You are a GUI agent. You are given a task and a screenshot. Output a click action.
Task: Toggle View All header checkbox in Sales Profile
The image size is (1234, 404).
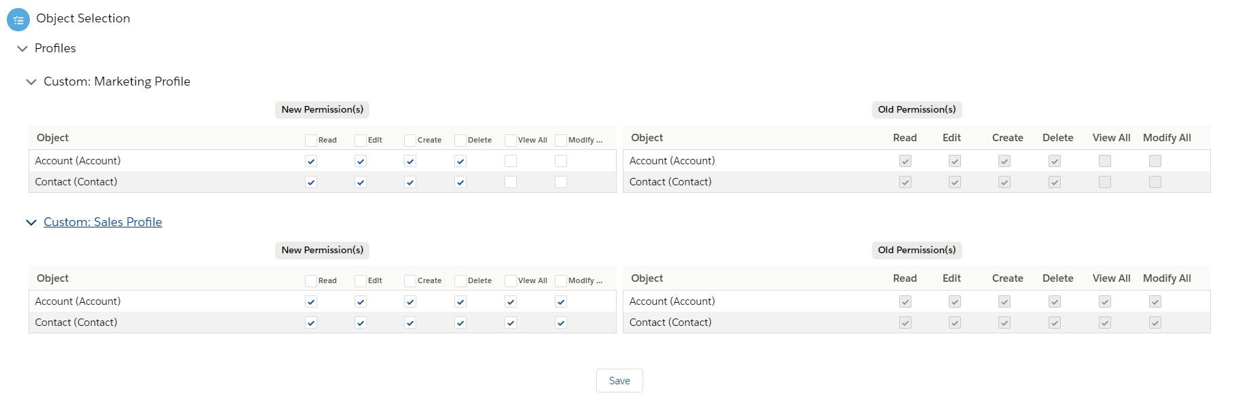pyautogui.click(x=511, y=281)
